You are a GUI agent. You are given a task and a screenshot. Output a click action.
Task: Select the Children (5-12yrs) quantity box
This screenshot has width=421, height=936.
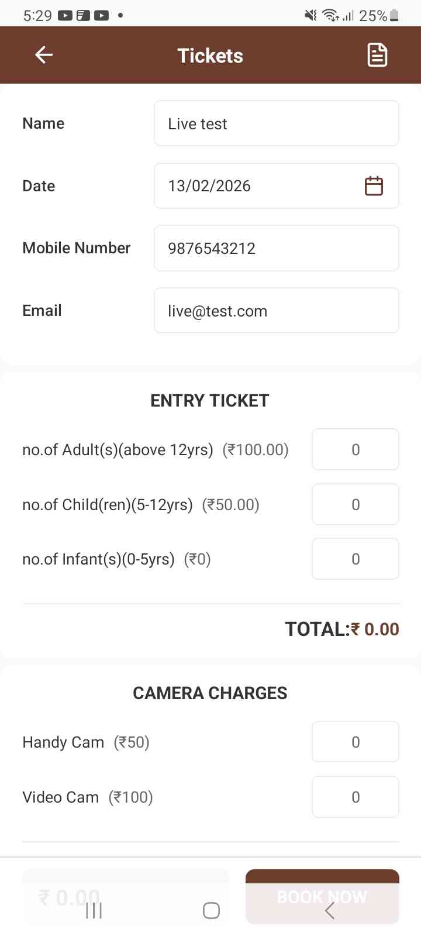[356, 504]
